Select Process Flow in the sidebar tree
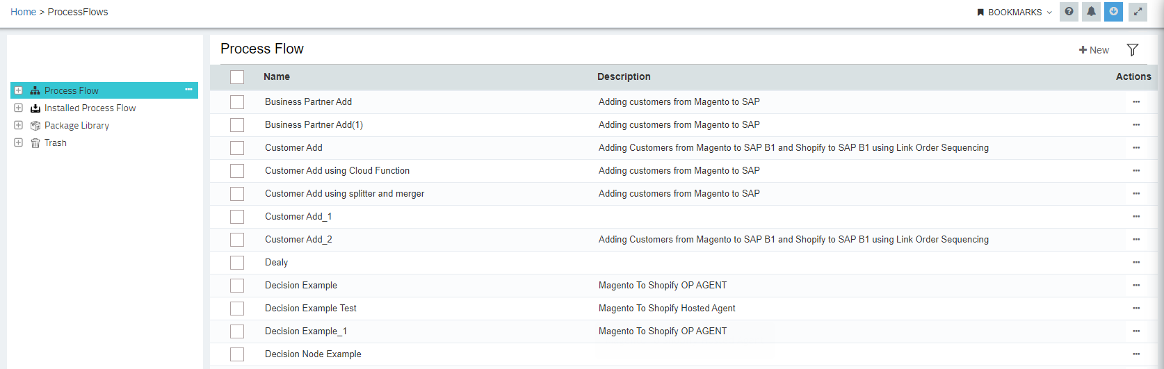Screen dimensions: 1164x369 [71, 91]
